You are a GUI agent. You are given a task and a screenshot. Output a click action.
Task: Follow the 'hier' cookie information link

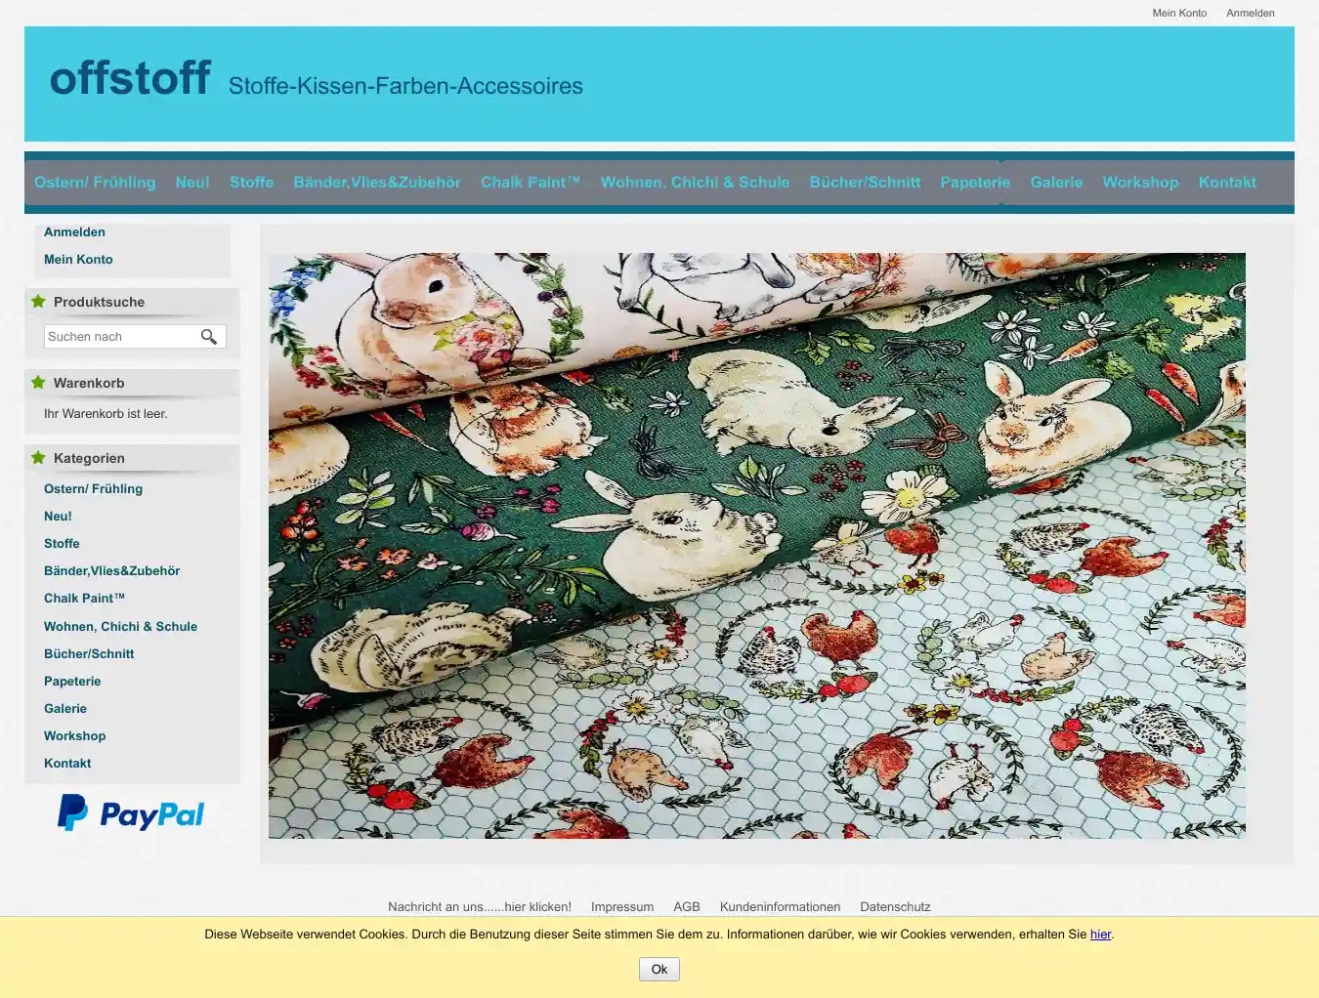pos(1100,935)
